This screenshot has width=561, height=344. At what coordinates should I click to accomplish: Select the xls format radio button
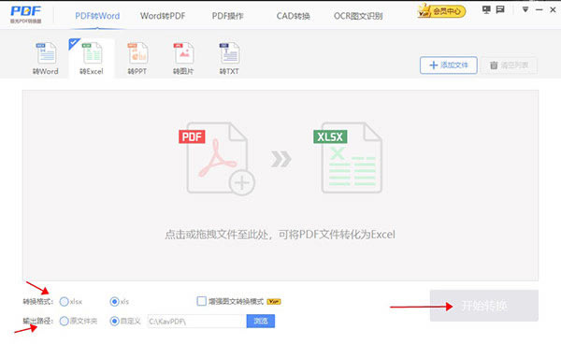(114, 302)
